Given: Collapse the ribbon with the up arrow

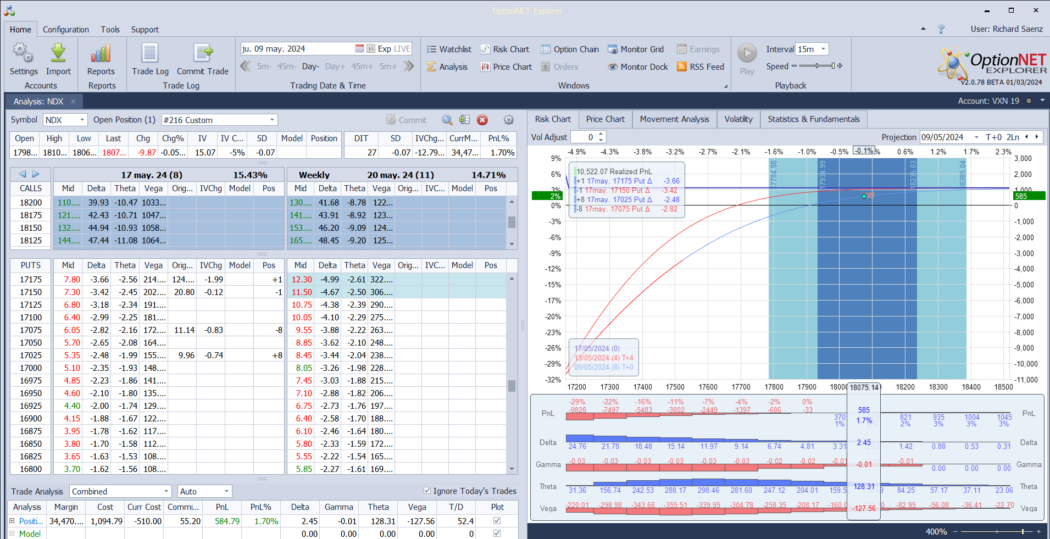Looking at the screenshot, I should click(923, 29).
